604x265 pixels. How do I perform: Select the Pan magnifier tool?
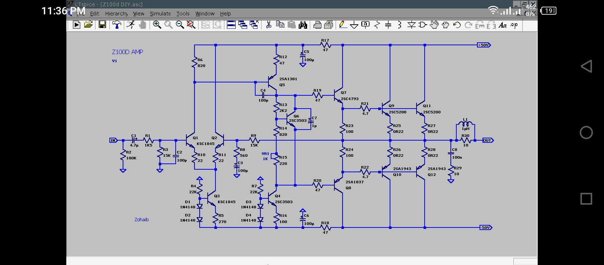[168, 25]
